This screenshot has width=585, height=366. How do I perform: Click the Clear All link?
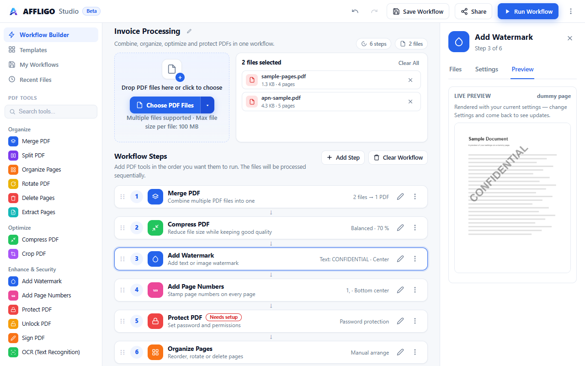[409, 63]
